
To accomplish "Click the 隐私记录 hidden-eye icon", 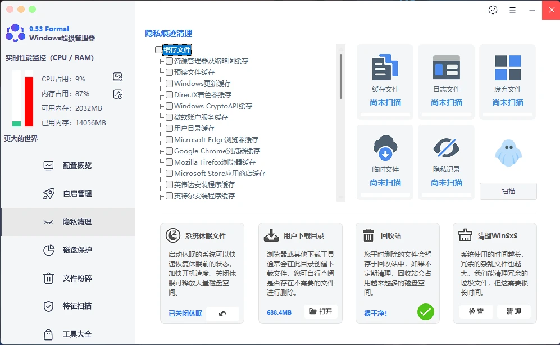I will coord(445,148).
